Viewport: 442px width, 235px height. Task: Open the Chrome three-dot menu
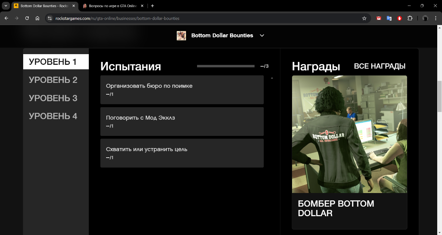(x=436, y=18)
